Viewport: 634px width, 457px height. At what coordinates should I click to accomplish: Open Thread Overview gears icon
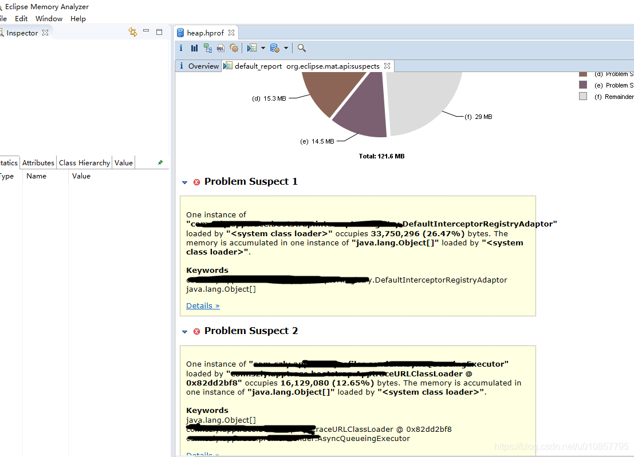pos(234,48)
